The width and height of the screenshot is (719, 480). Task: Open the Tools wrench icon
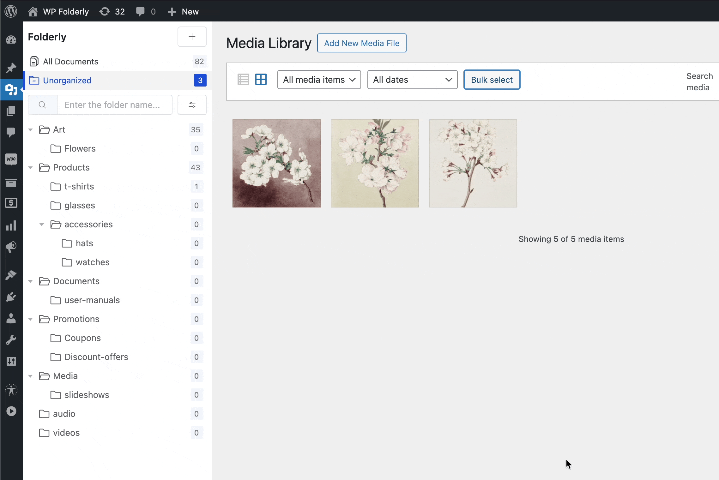coord(11,340)
